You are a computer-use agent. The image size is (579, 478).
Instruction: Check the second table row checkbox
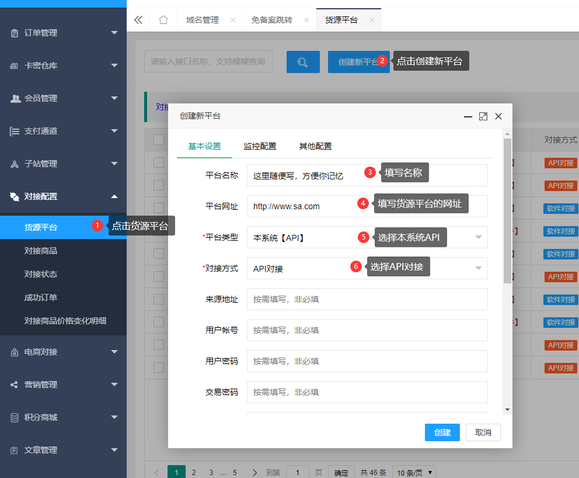159,185
